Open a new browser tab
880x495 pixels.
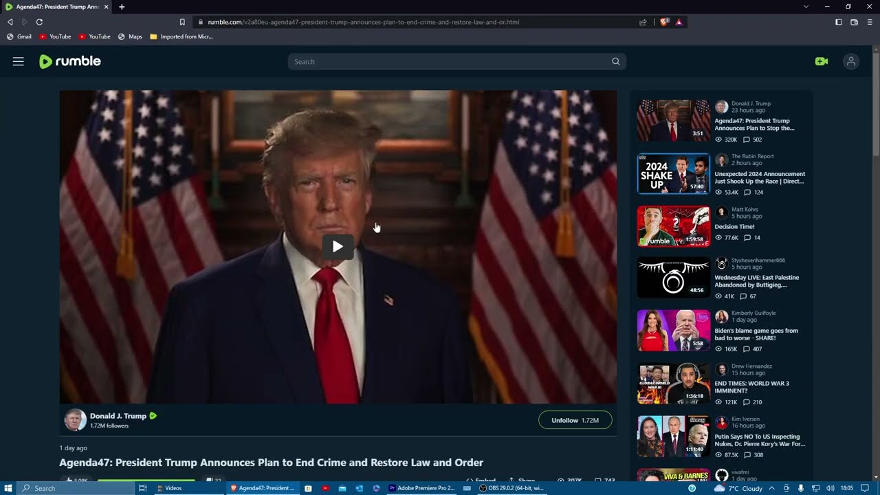[122, 7]
